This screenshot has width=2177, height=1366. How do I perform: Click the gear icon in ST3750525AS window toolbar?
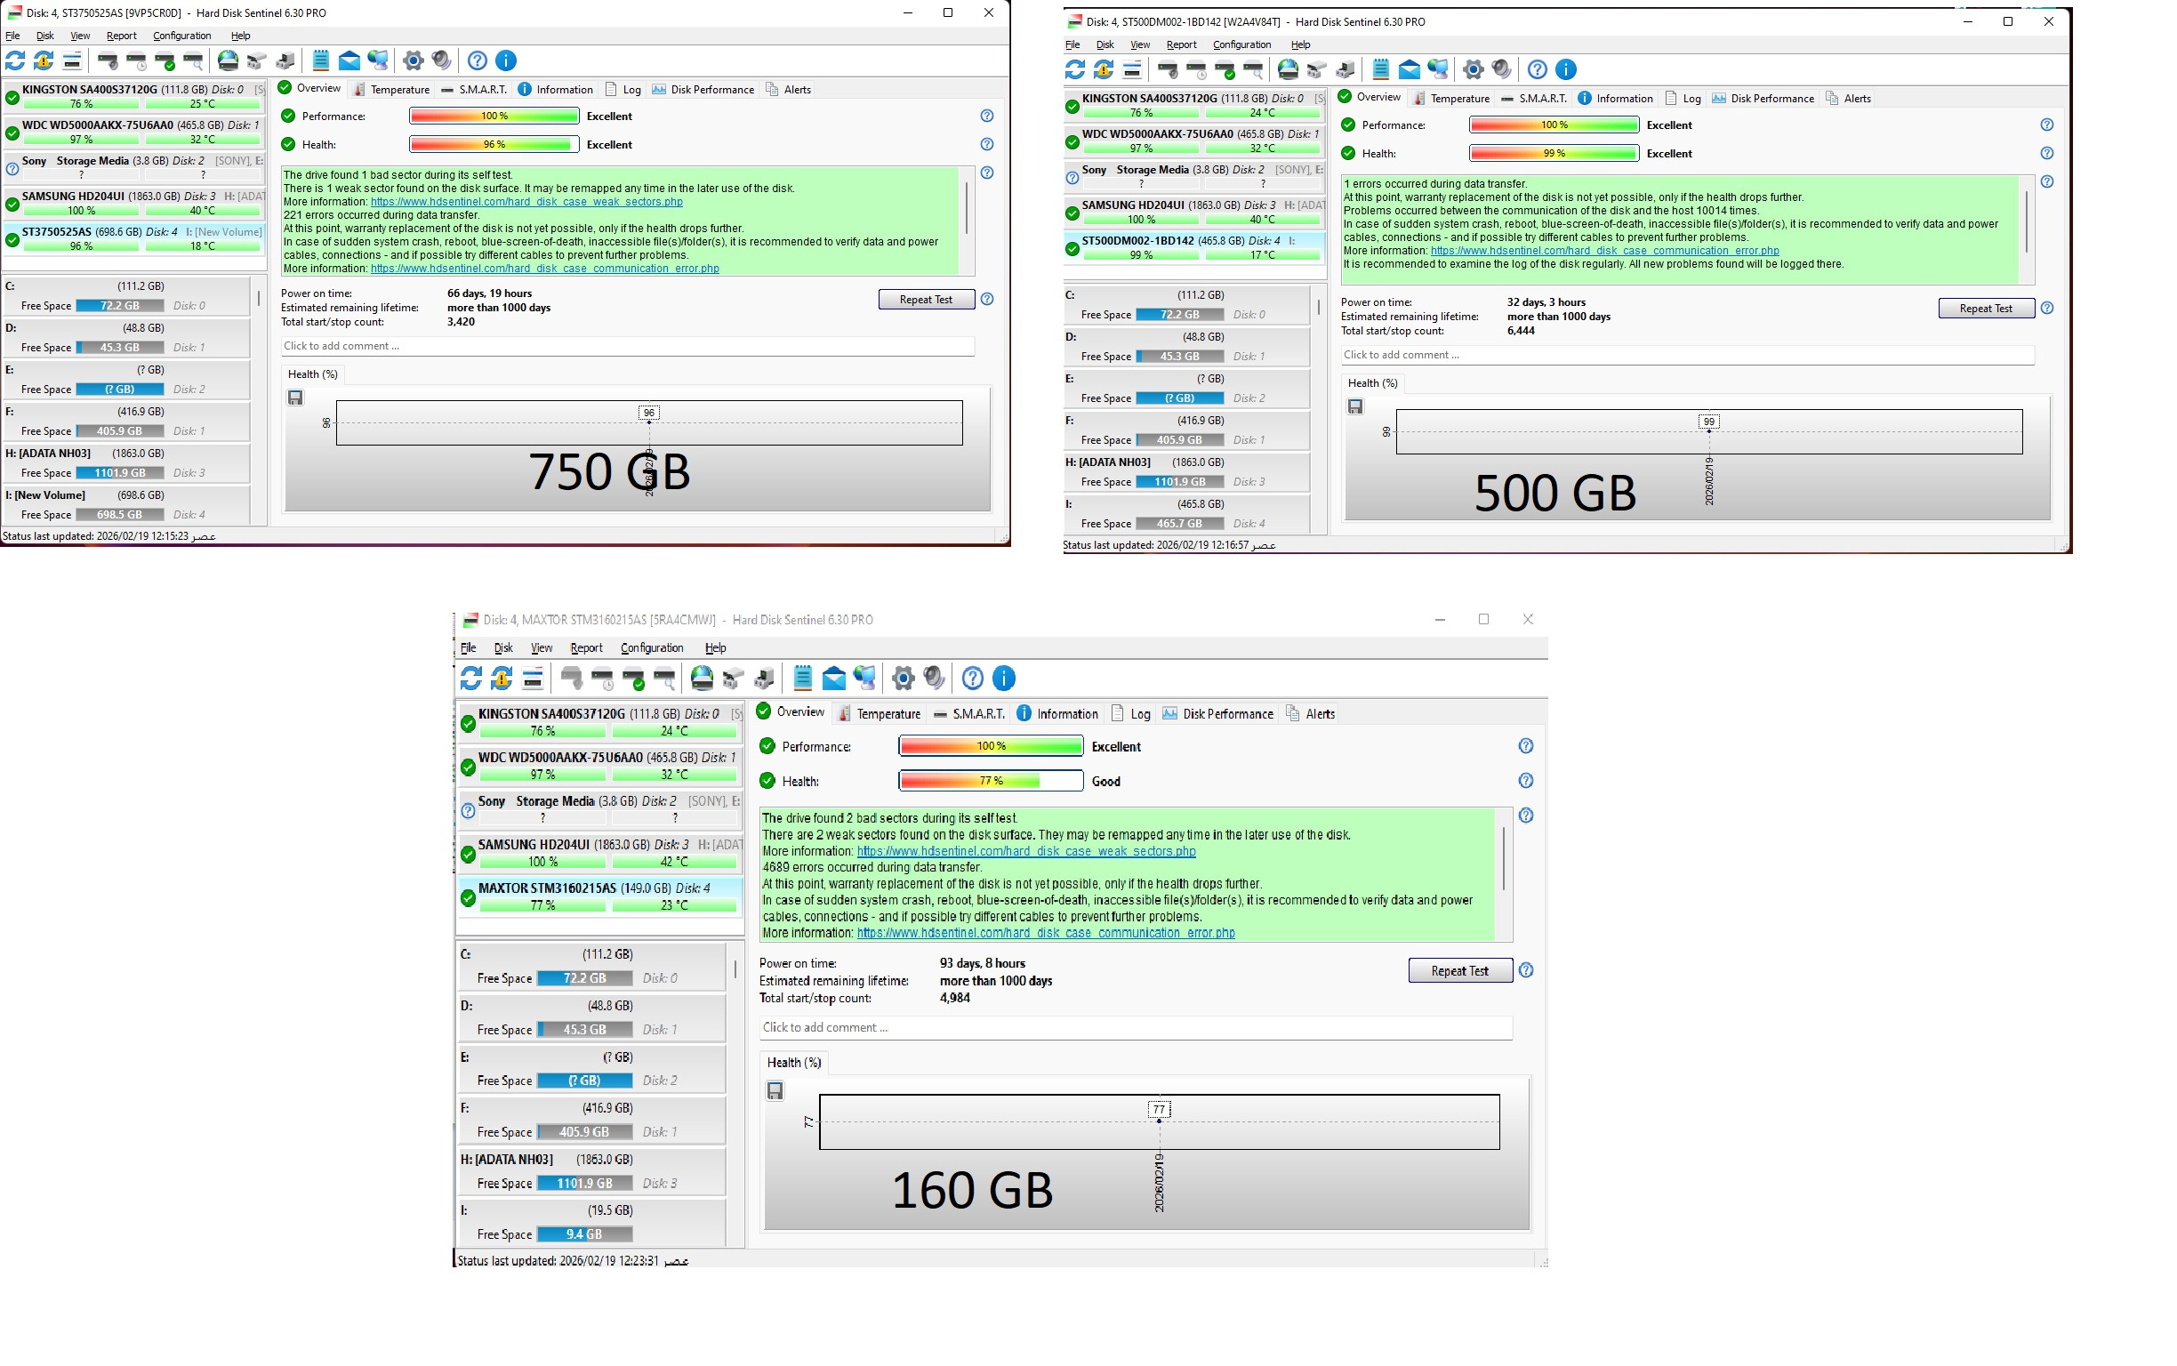(413, 60)
